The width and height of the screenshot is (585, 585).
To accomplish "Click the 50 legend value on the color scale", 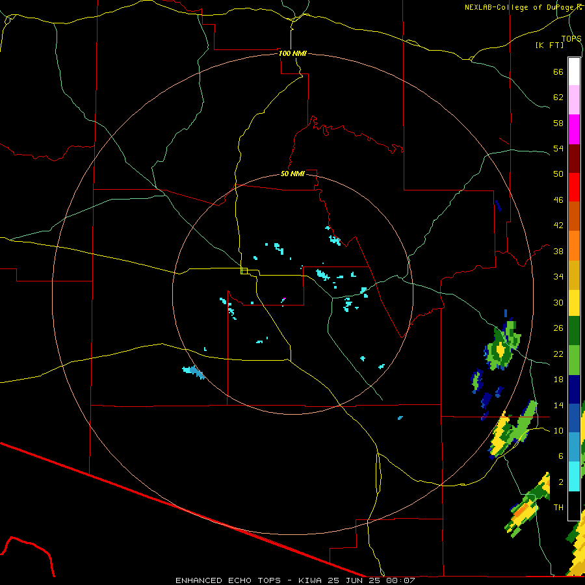I will [558, 174].
